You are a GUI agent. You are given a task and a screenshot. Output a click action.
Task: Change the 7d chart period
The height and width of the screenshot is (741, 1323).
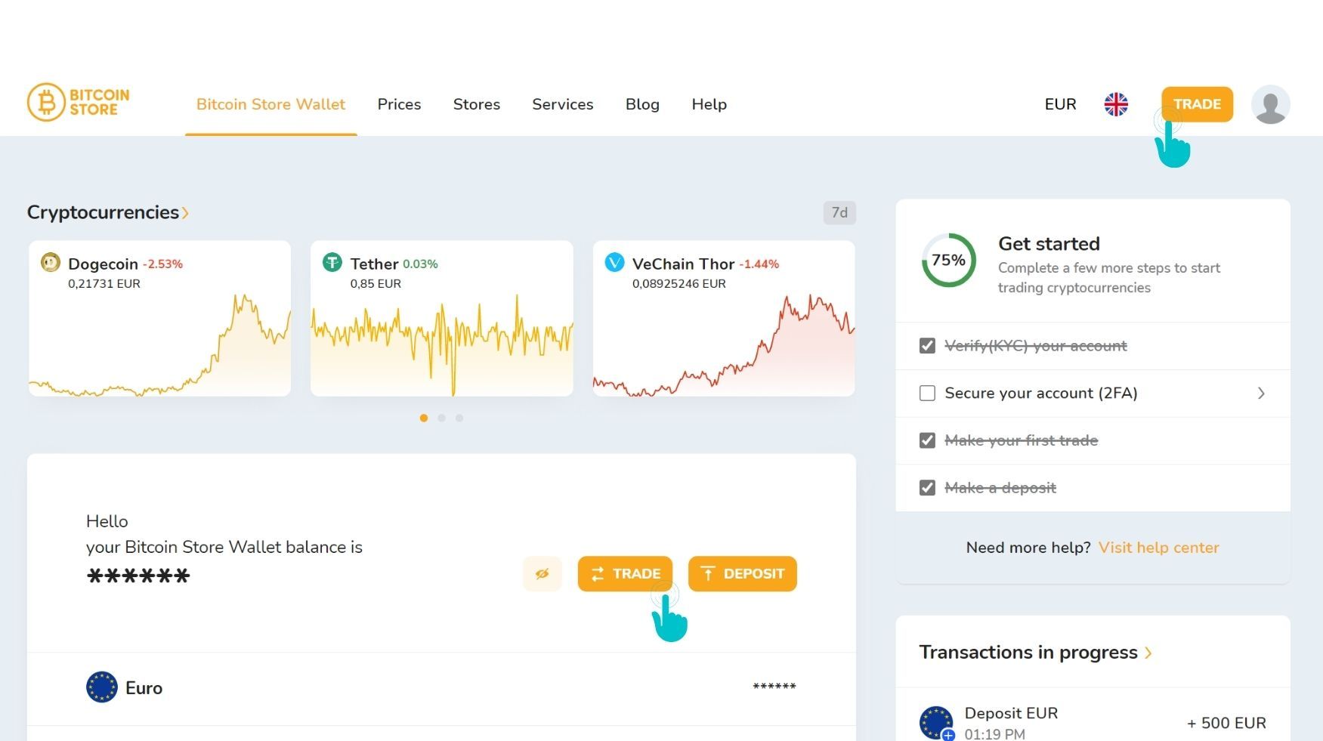click(839, 213)
